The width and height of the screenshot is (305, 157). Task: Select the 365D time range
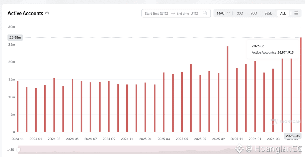coord(268,13)
